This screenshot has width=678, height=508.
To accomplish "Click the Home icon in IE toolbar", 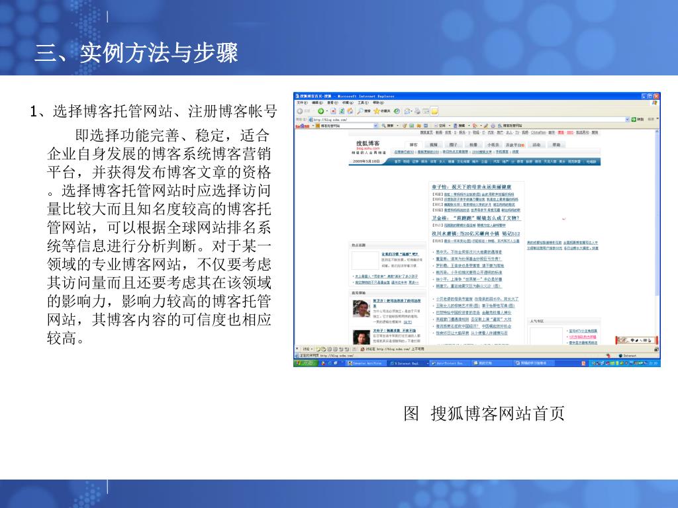I will (350, 111).
